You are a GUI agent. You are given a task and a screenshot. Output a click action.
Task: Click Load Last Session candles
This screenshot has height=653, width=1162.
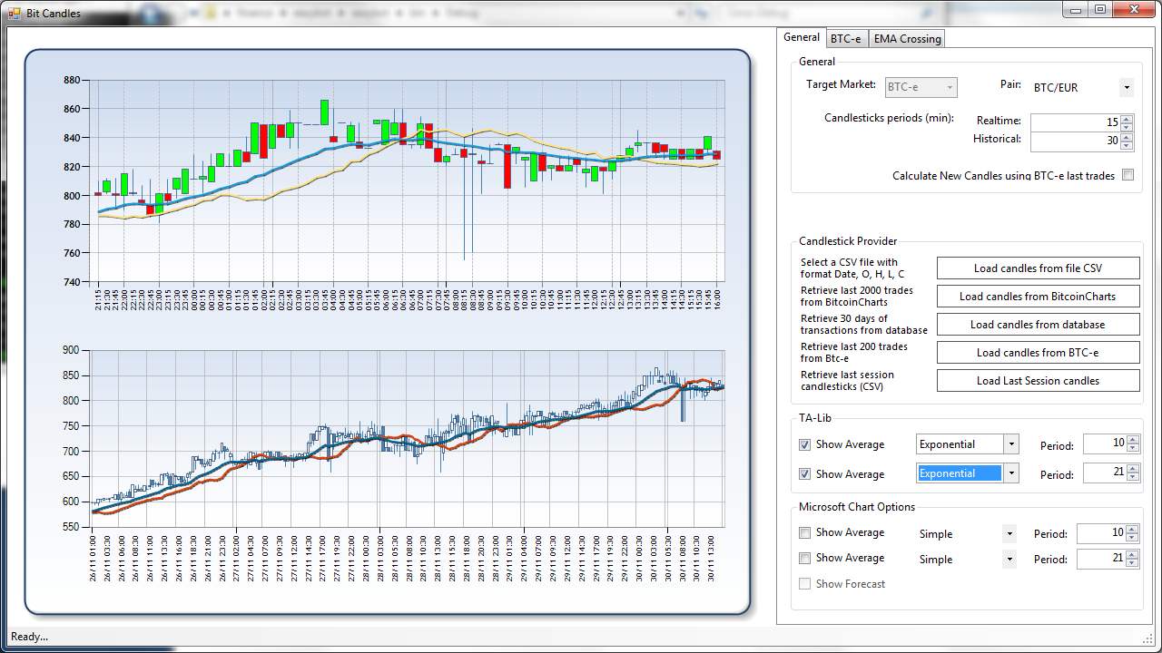(x=1038, y=380)
